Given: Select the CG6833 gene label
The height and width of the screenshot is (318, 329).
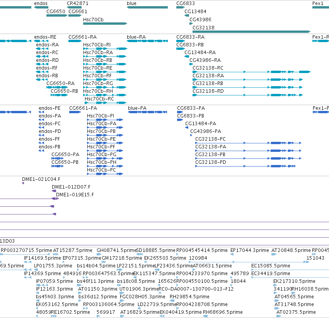Looking at the screenshot, I should click(186, 3).
